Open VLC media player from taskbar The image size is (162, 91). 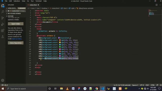(67, 89)
